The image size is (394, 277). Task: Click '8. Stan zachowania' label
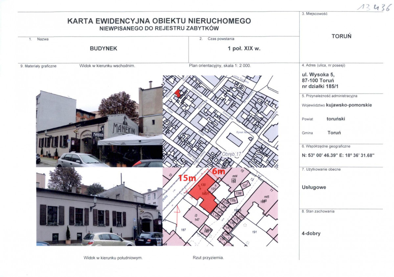tap(318, 211)
